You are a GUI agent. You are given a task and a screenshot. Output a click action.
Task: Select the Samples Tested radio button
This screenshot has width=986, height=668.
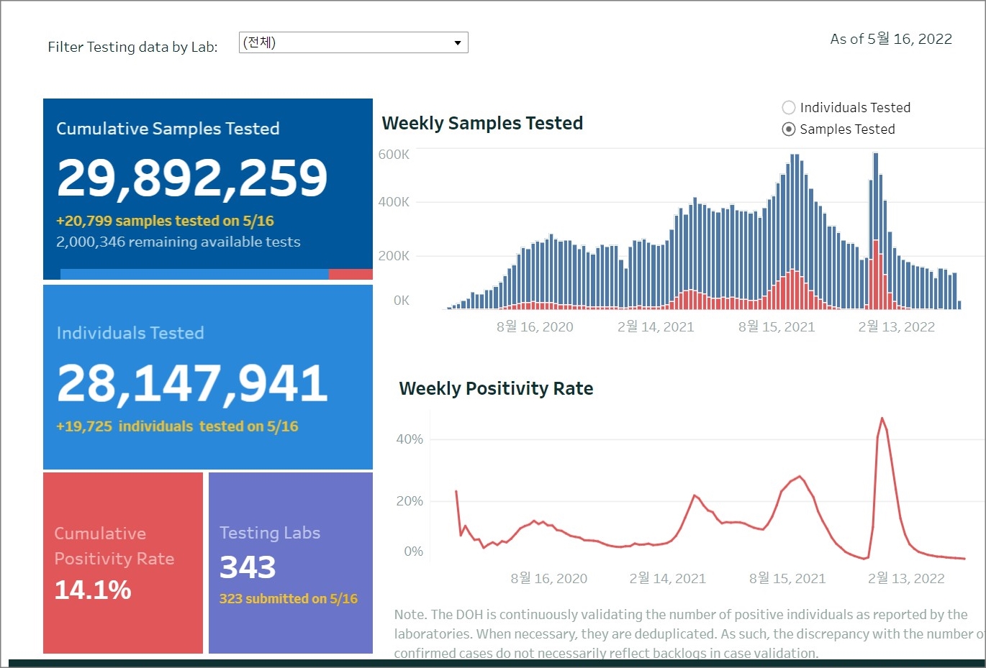tap(789, 129)
